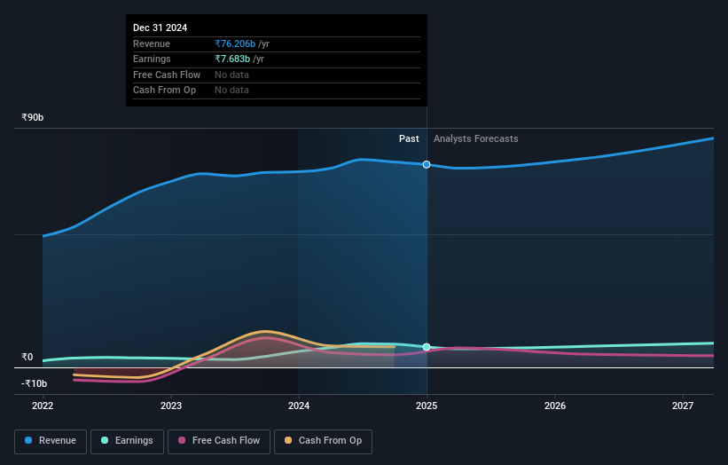Click the Dec 31 2024 tooltip date

pyautogui.click(x=160, y=28)
